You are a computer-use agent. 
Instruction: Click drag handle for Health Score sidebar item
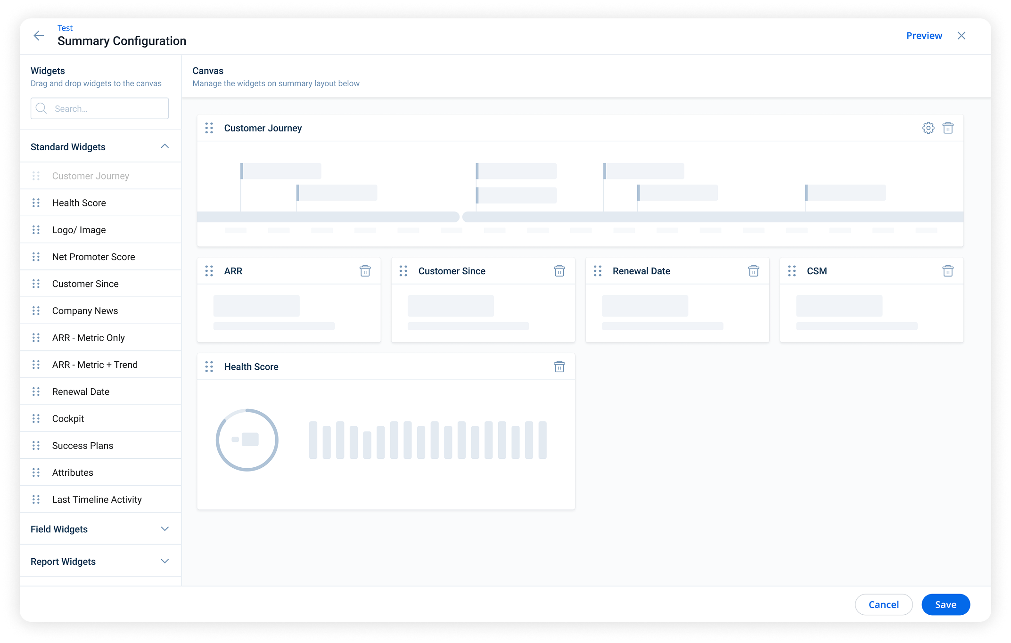(36, 203)
